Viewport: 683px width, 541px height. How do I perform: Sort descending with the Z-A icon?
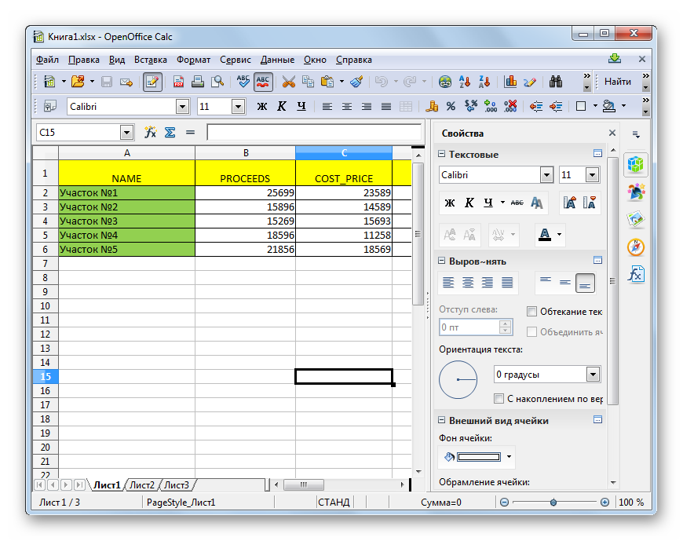click(x=484, y=82)
